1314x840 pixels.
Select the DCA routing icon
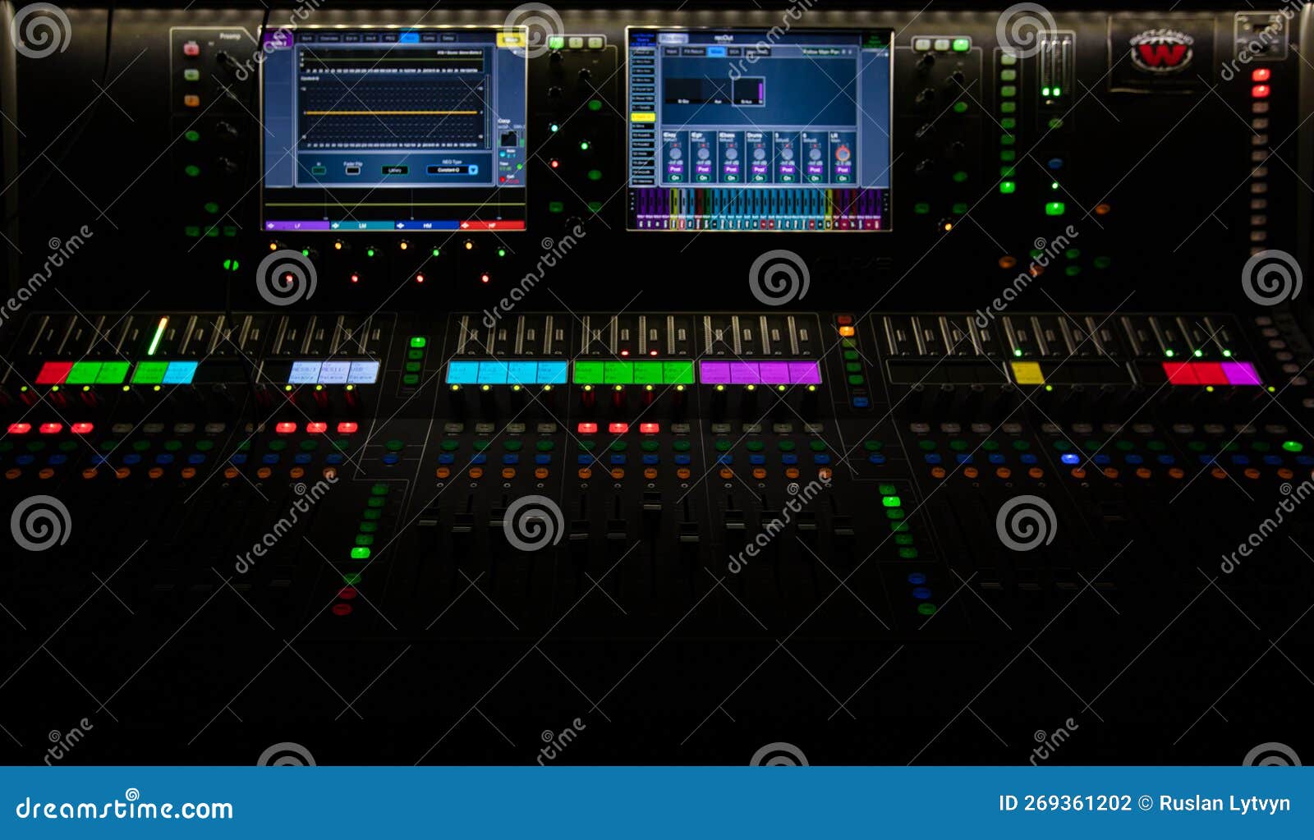point(735,51)
